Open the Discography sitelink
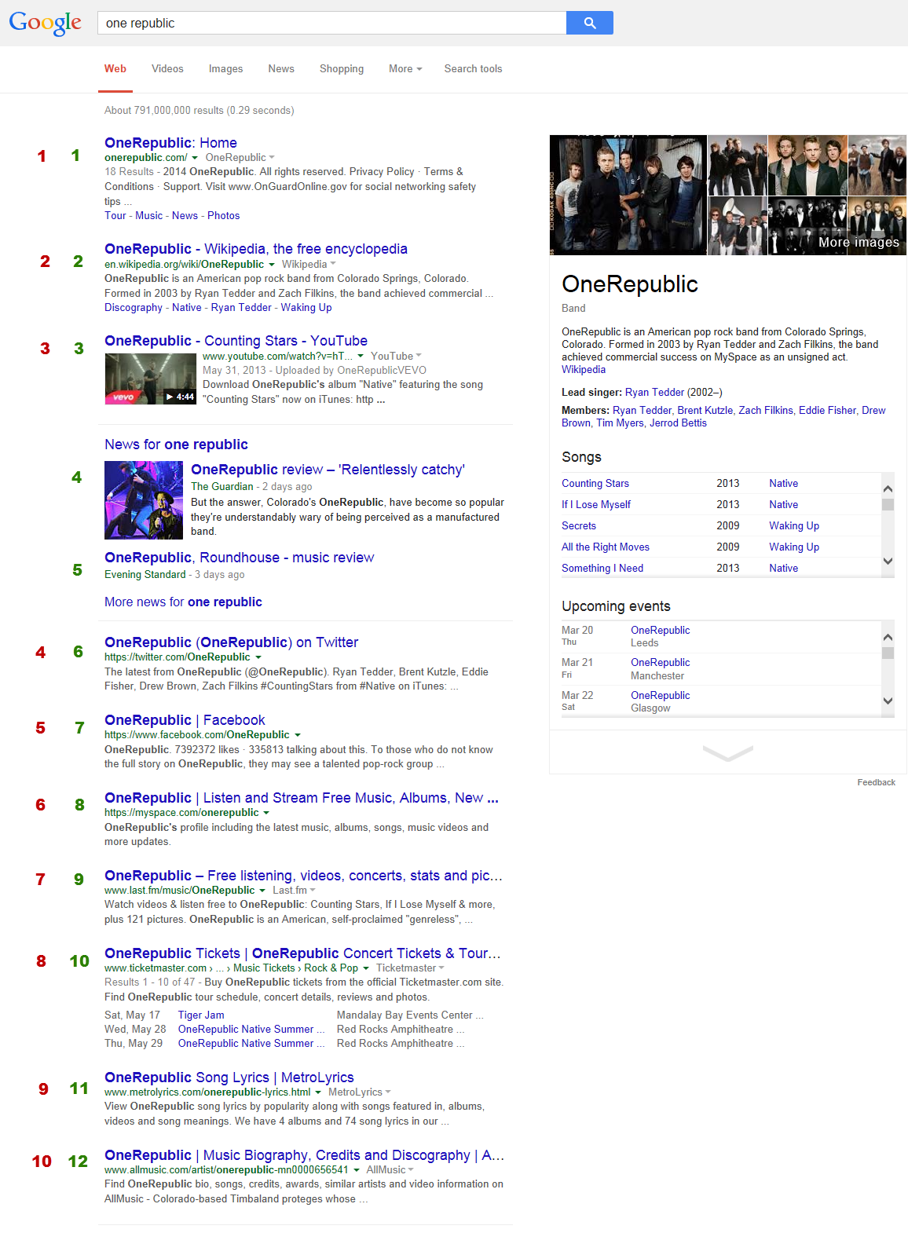 click(x=134, y=308)
